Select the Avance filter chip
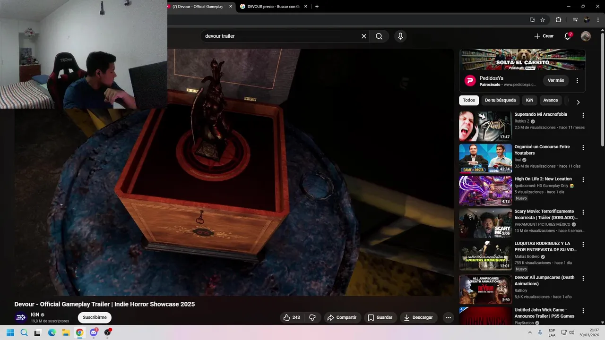 (x=550, y=100)
